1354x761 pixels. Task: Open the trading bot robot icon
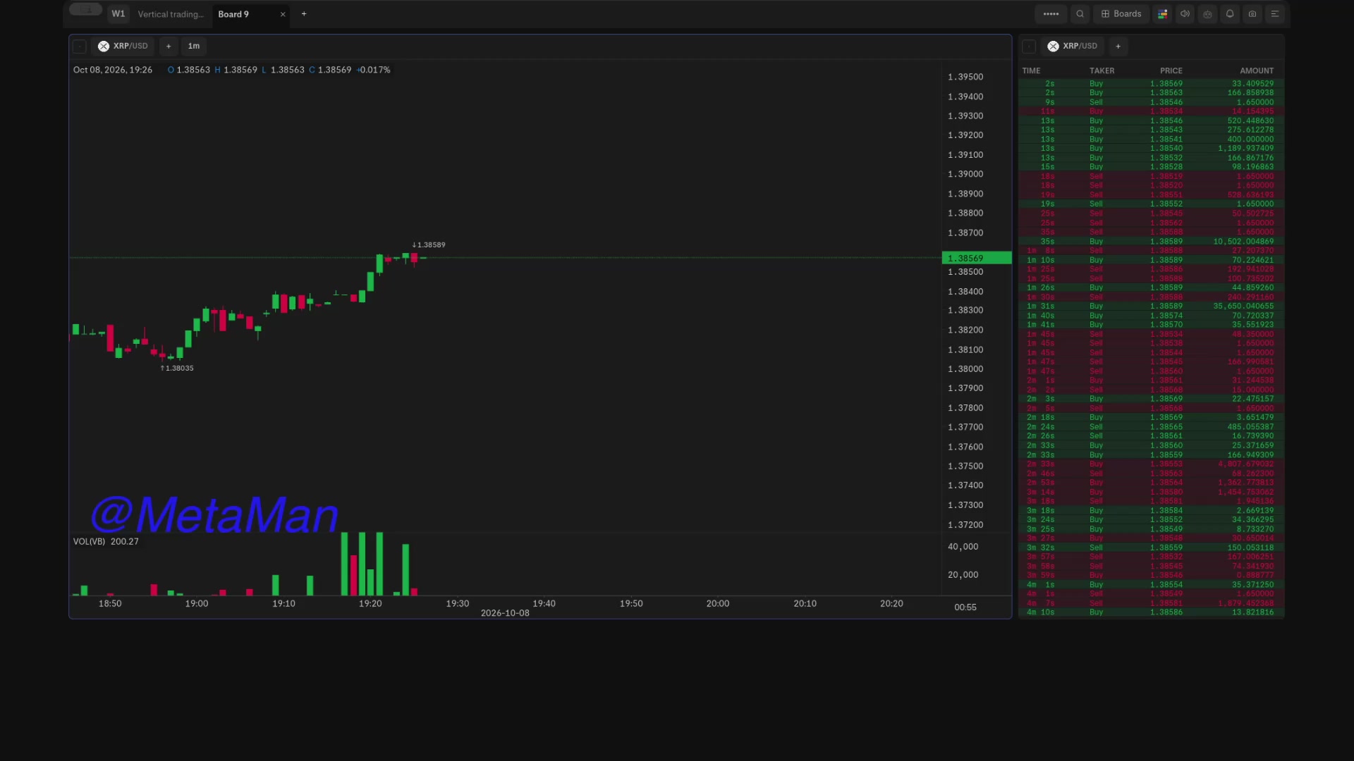1207,13
